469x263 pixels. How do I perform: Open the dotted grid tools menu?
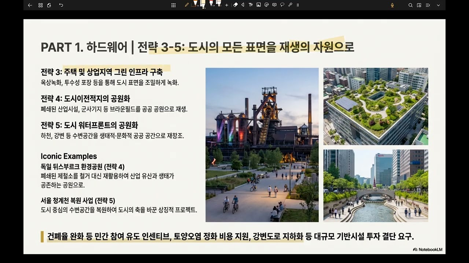(173, 5)
